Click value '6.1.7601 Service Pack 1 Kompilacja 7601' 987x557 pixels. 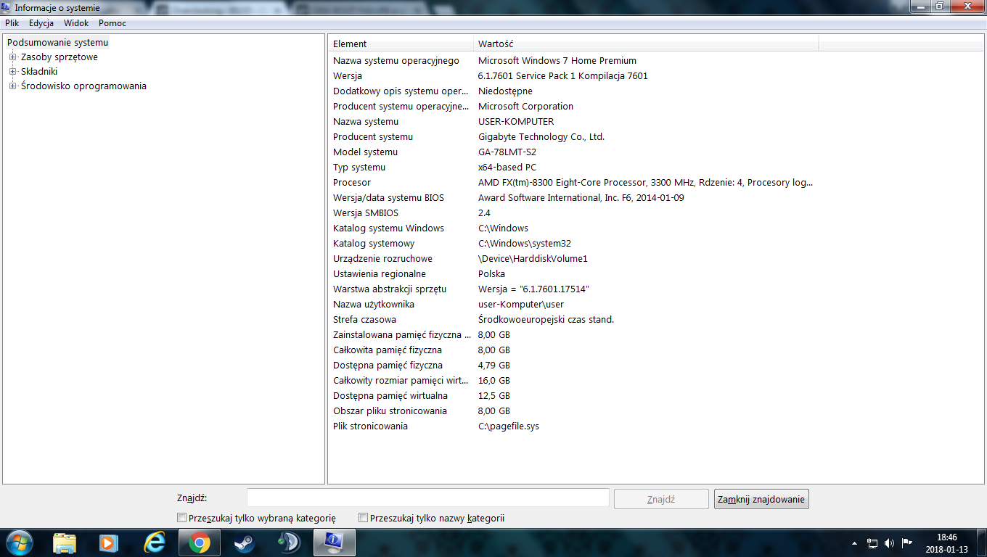[x=563, y=76]
